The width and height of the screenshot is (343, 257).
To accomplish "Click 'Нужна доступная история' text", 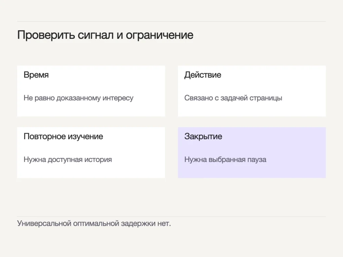I will pyautogui.click(x=68, y=160).
